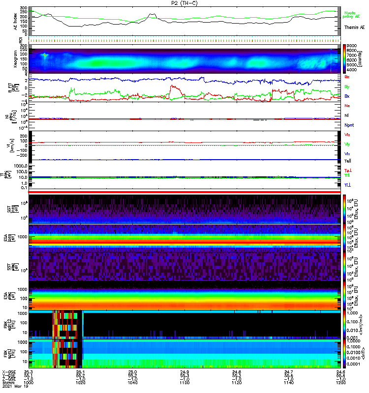Click the FBK edc12 <|mV/m|> color bar
The image size is (369, 393).
(344, 325)
